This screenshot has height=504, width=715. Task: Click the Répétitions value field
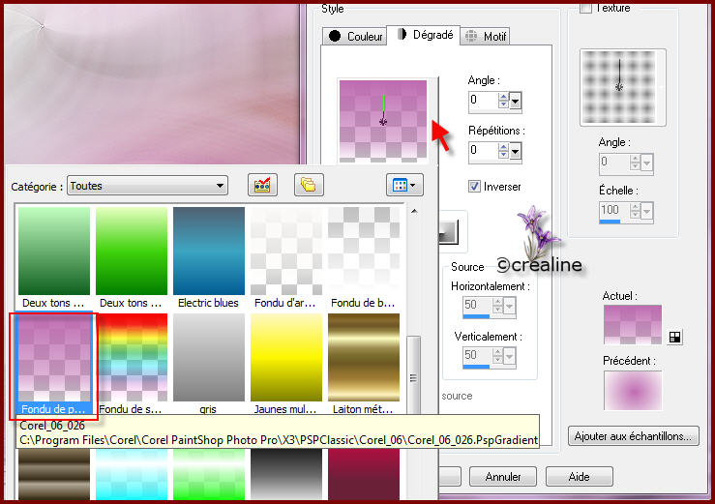pos(484,151)
